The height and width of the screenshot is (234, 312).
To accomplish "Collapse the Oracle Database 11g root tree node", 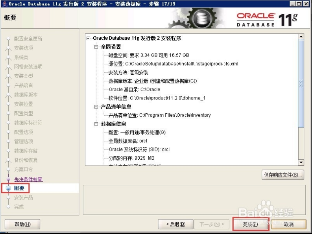I will click(x=89, y=38).
